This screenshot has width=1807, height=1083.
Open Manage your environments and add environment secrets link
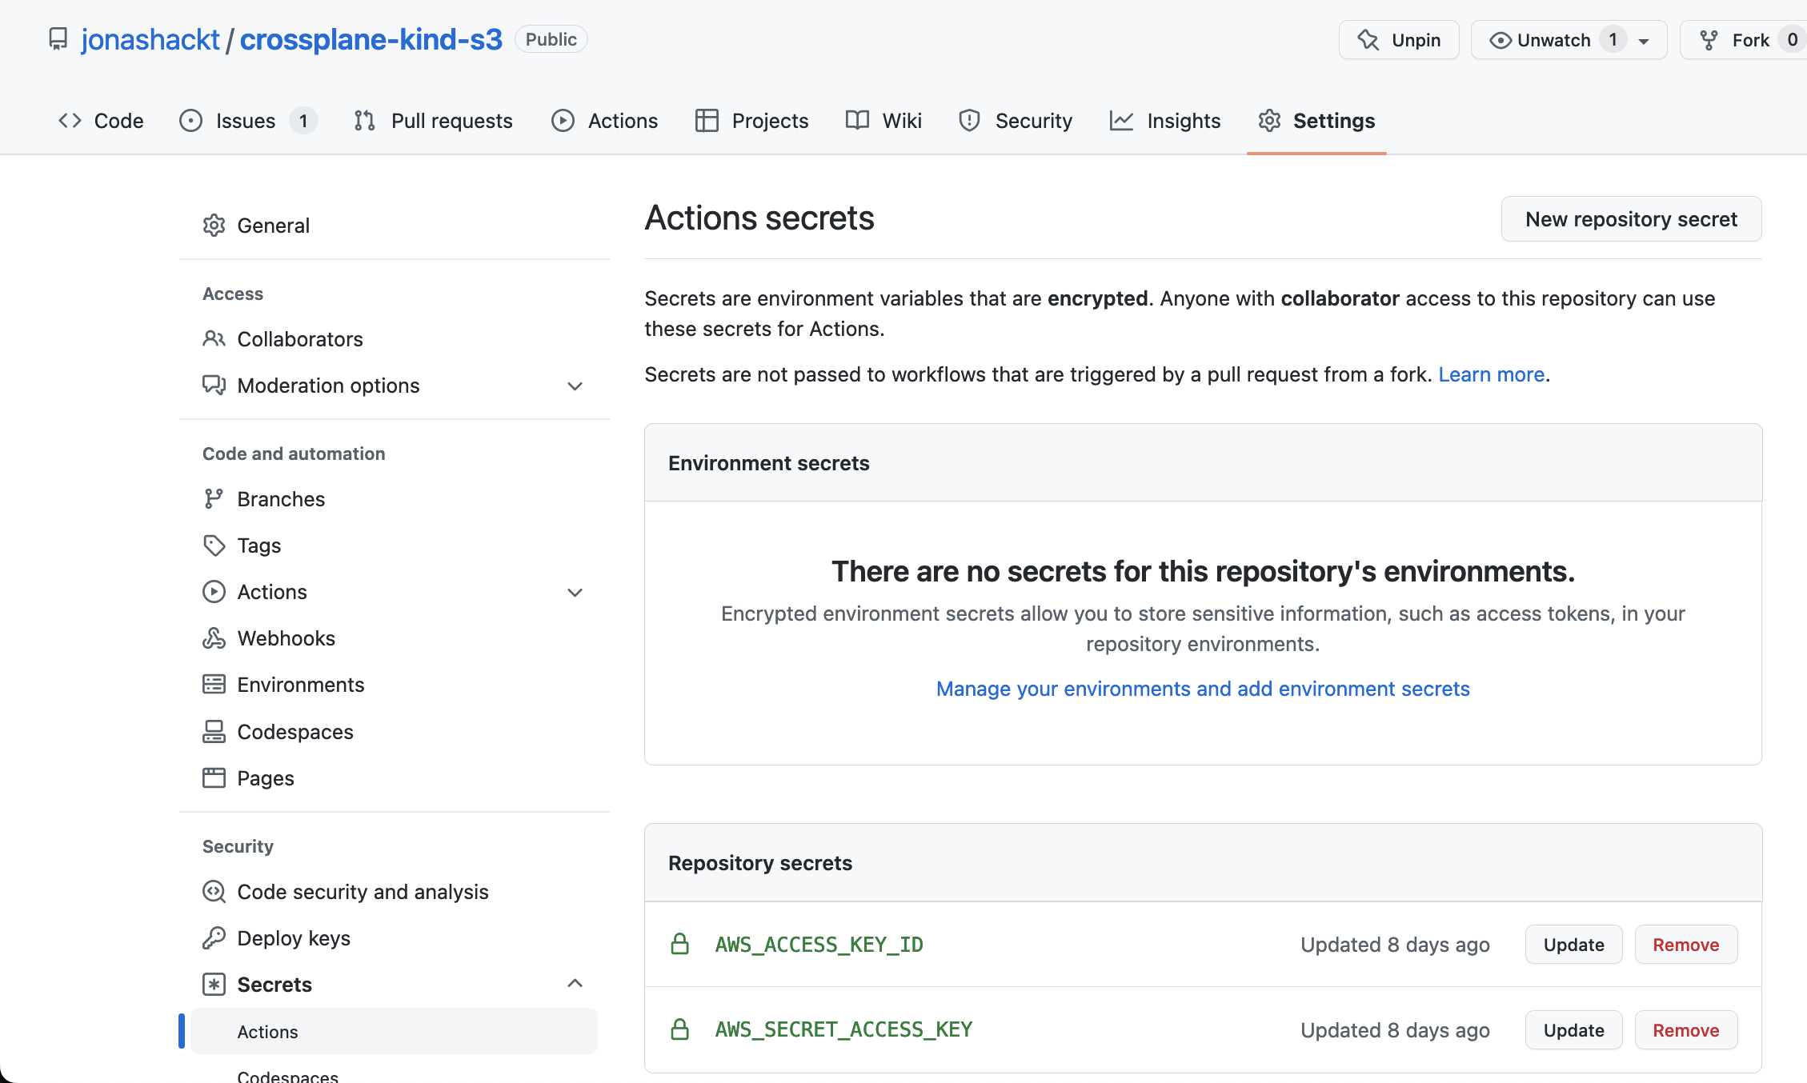(1204, 687)
